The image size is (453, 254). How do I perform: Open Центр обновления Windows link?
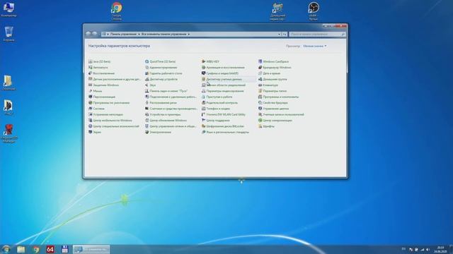(168, 121)
